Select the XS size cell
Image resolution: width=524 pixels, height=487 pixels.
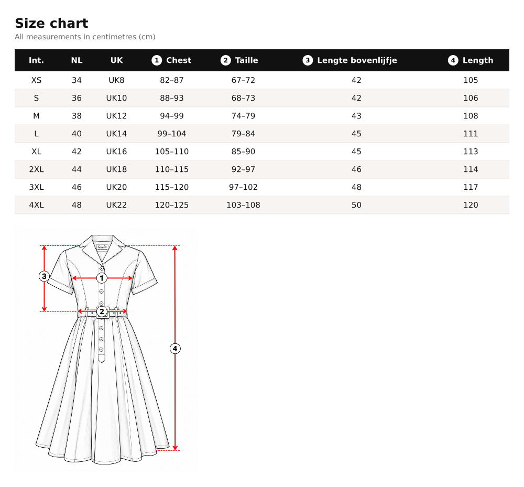36,80
